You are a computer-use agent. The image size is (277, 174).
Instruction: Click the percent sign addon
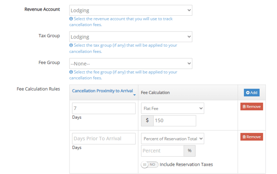click(x=189, y=151)
